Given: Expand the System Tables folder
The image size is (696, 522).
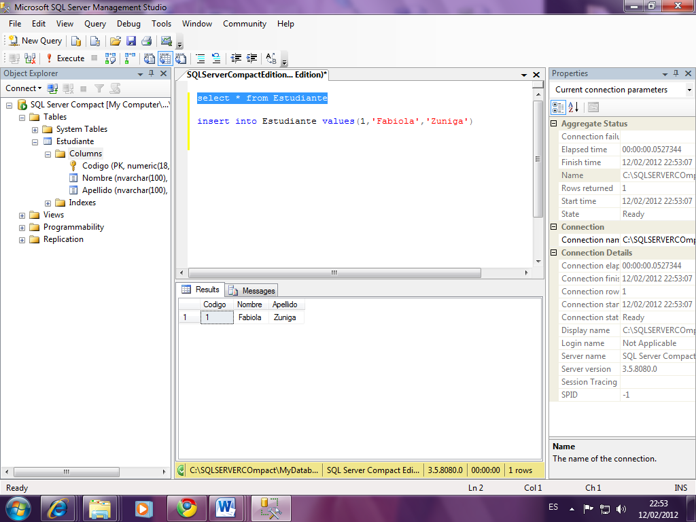Looking at the screenshot, I should (35, 129).
